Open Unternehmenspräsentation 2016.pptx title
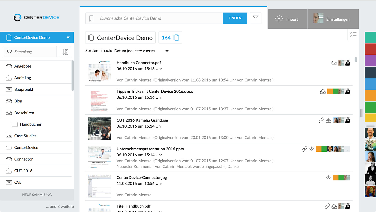376x212 pixels. tap(150, 149)
